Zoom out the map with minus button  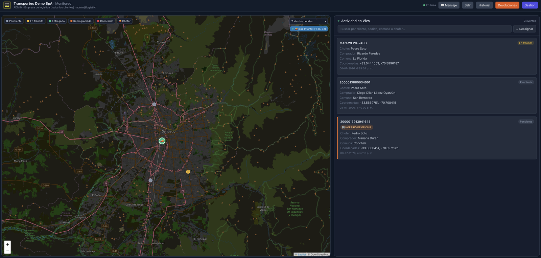pos(7,251)
